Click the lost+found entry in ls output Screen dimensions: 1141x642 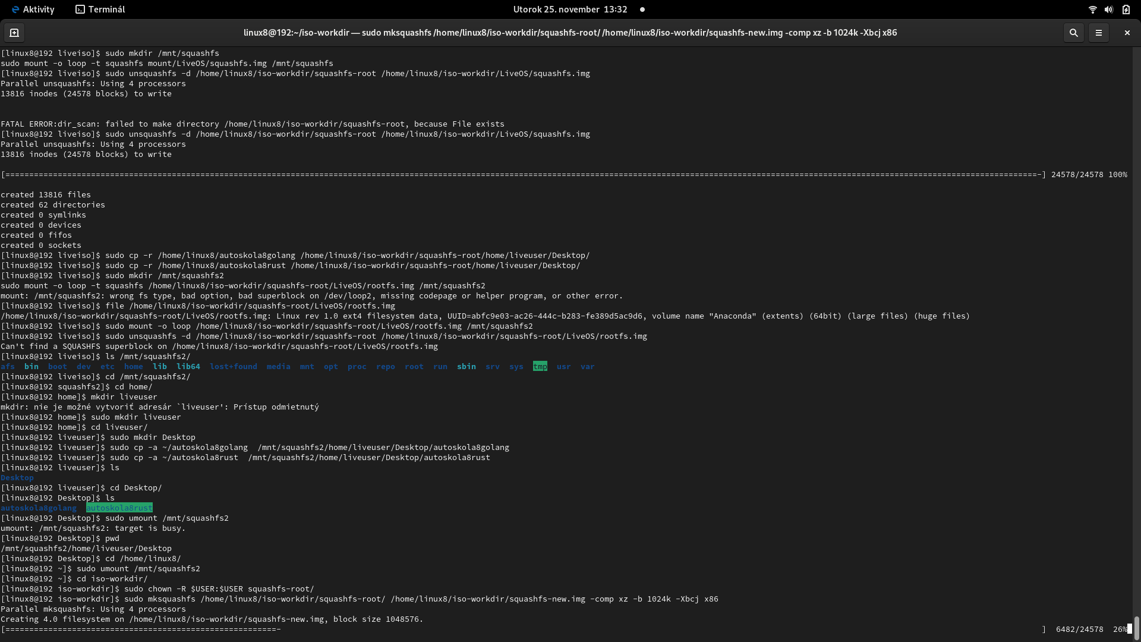pyautogui.click(x=233, y=366)
